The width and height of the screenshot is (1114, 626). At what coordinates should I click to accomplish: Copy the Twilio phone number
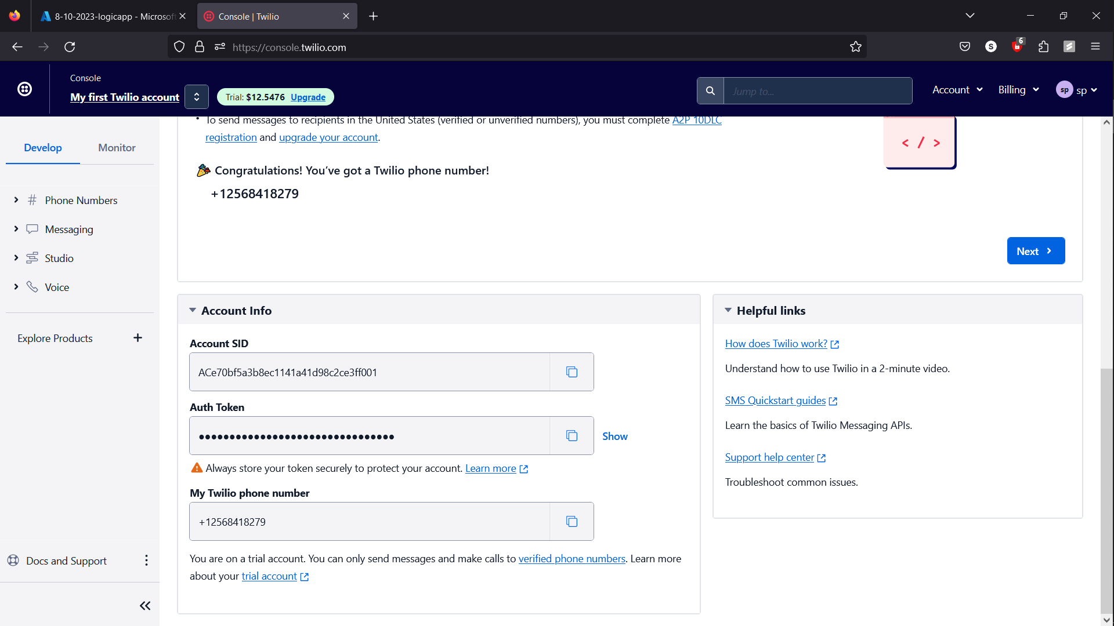pos(572,521)
